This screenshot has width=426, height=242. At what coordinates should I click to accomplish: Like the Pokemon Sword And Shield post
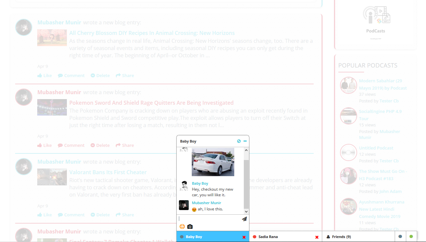click(x=44, y=145)
